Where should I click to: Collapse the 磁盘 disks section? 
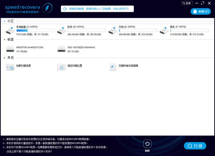[x=4, y=40]
